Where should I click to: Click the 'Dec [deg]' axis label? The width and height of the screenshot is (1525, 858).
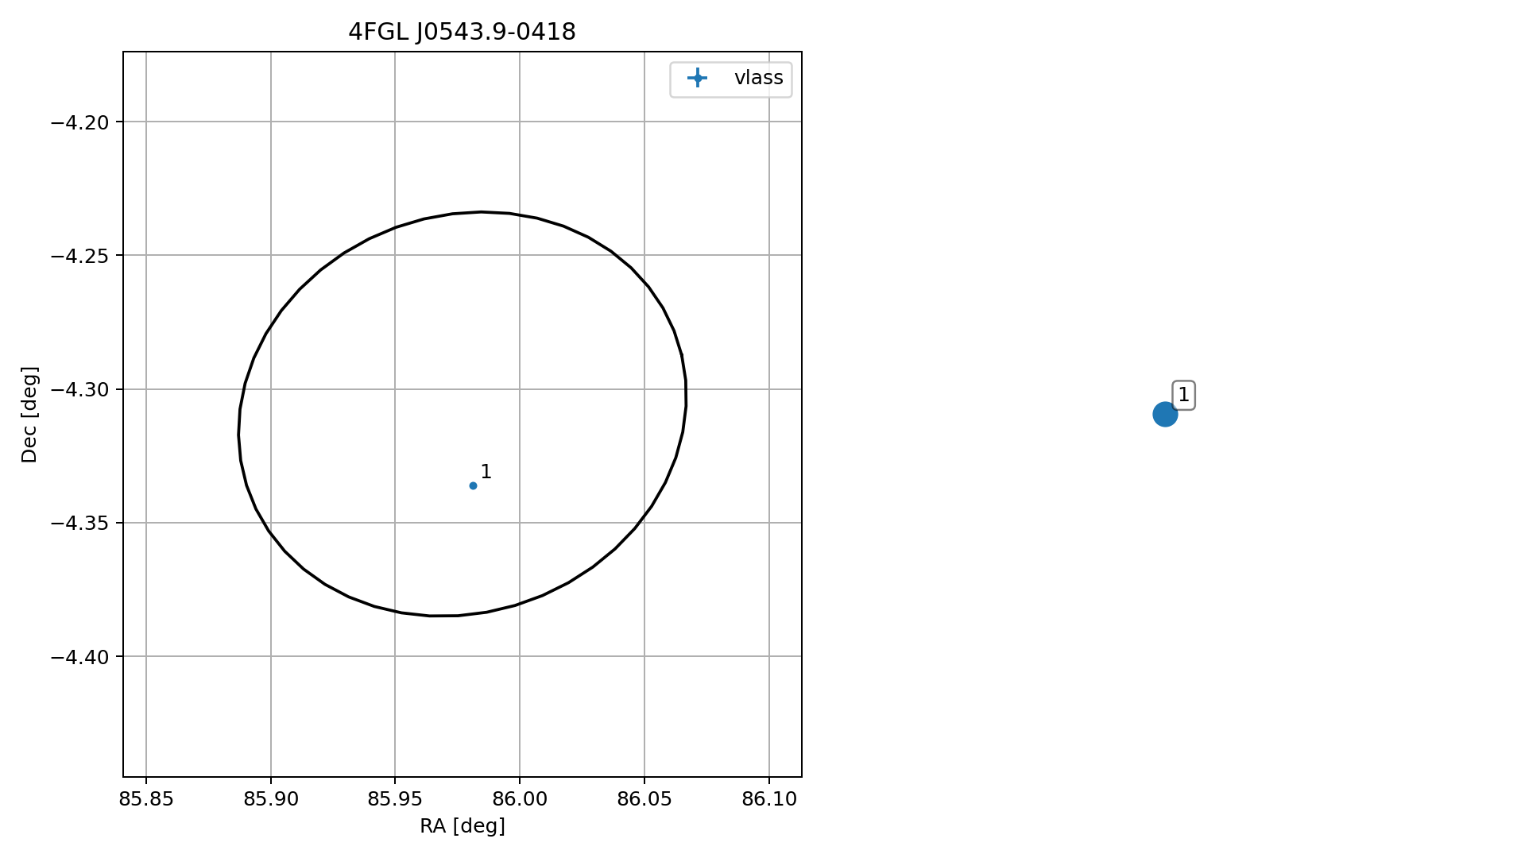click(x=29, y=415)
